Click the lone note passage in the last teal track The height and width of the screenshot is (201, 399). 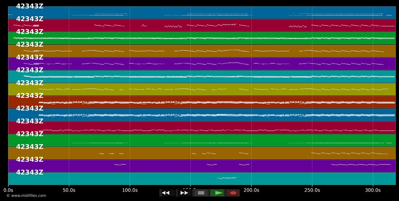coord(227,178)
